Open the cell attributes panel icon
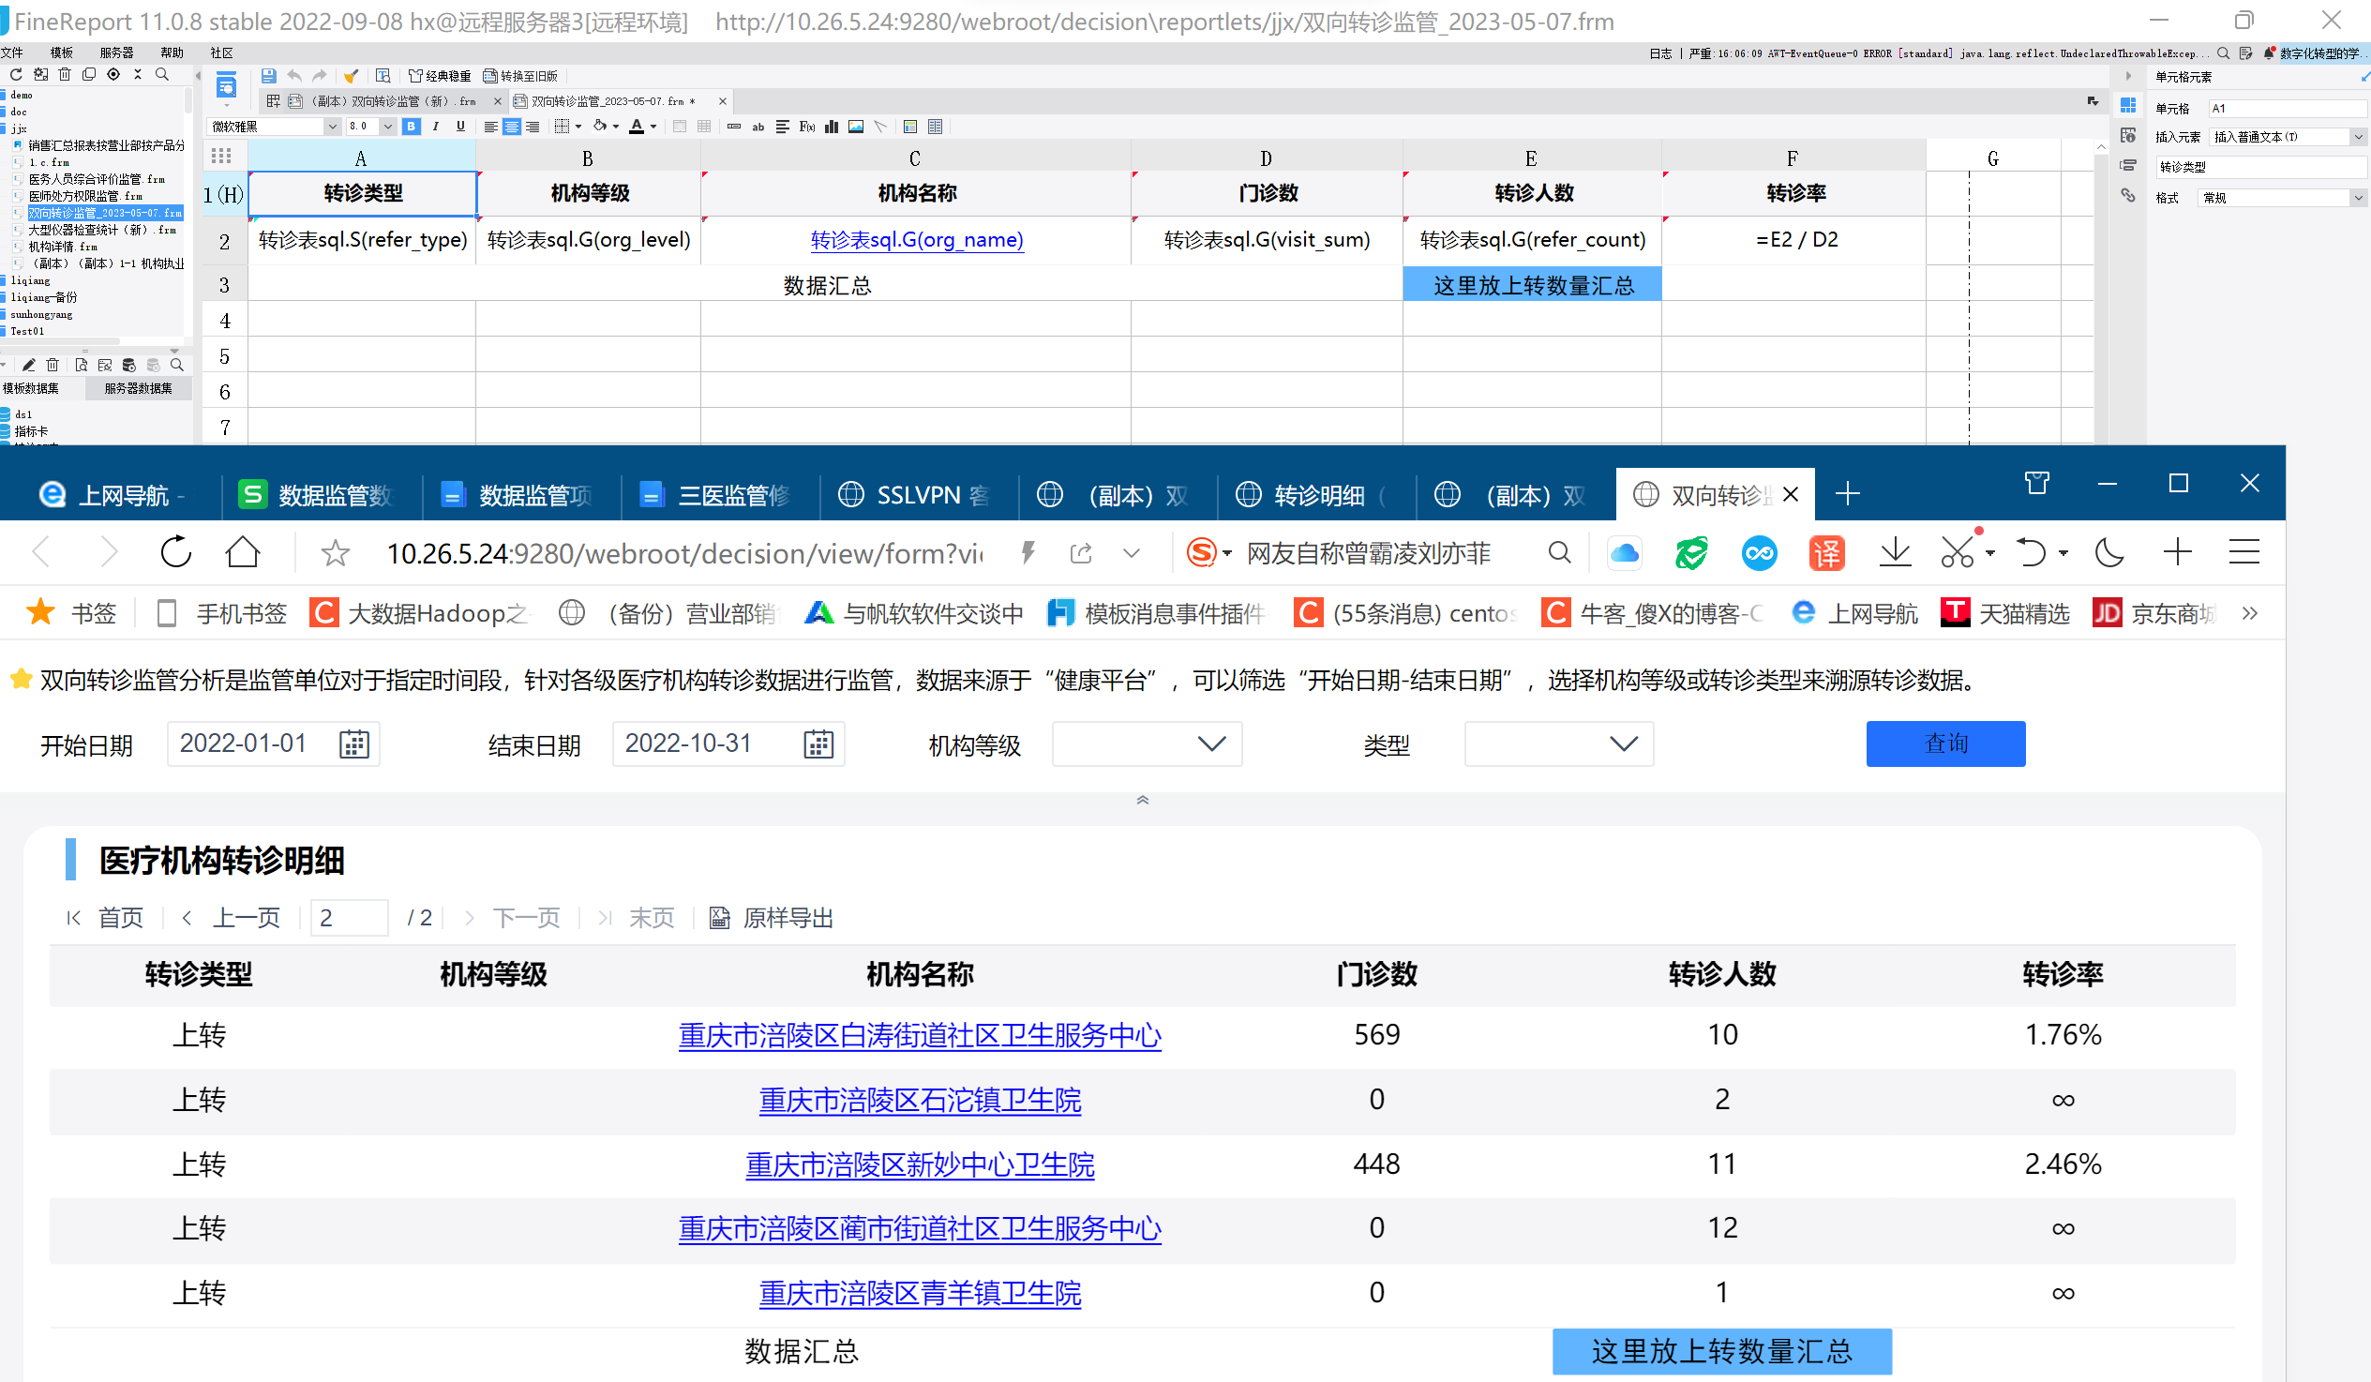The height and width of the screenshot is (1382, 2371). coord(2128,136)
